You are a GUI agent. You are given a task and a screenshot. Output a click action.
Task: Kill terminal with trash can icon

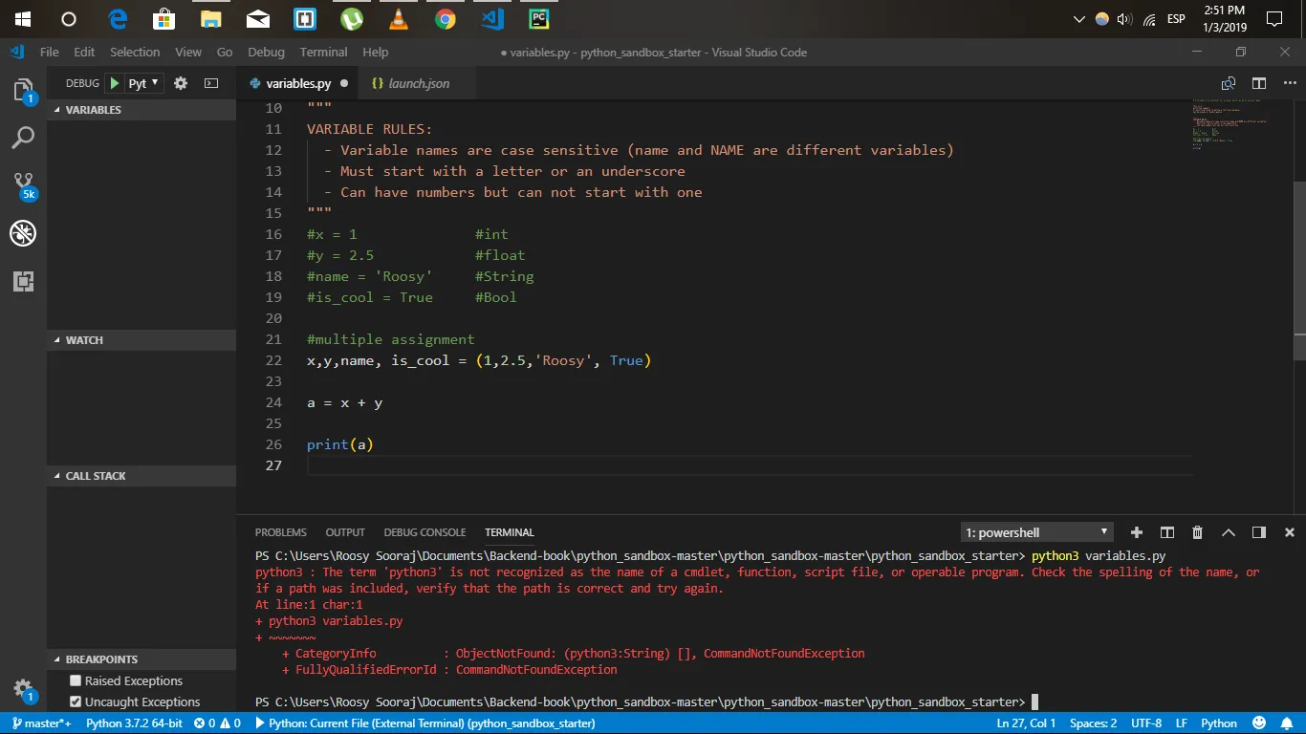(x=1197, y=532)
